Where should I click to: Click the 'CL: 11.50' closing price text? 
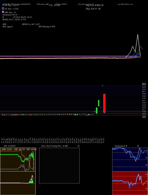(x=54, y=5)
